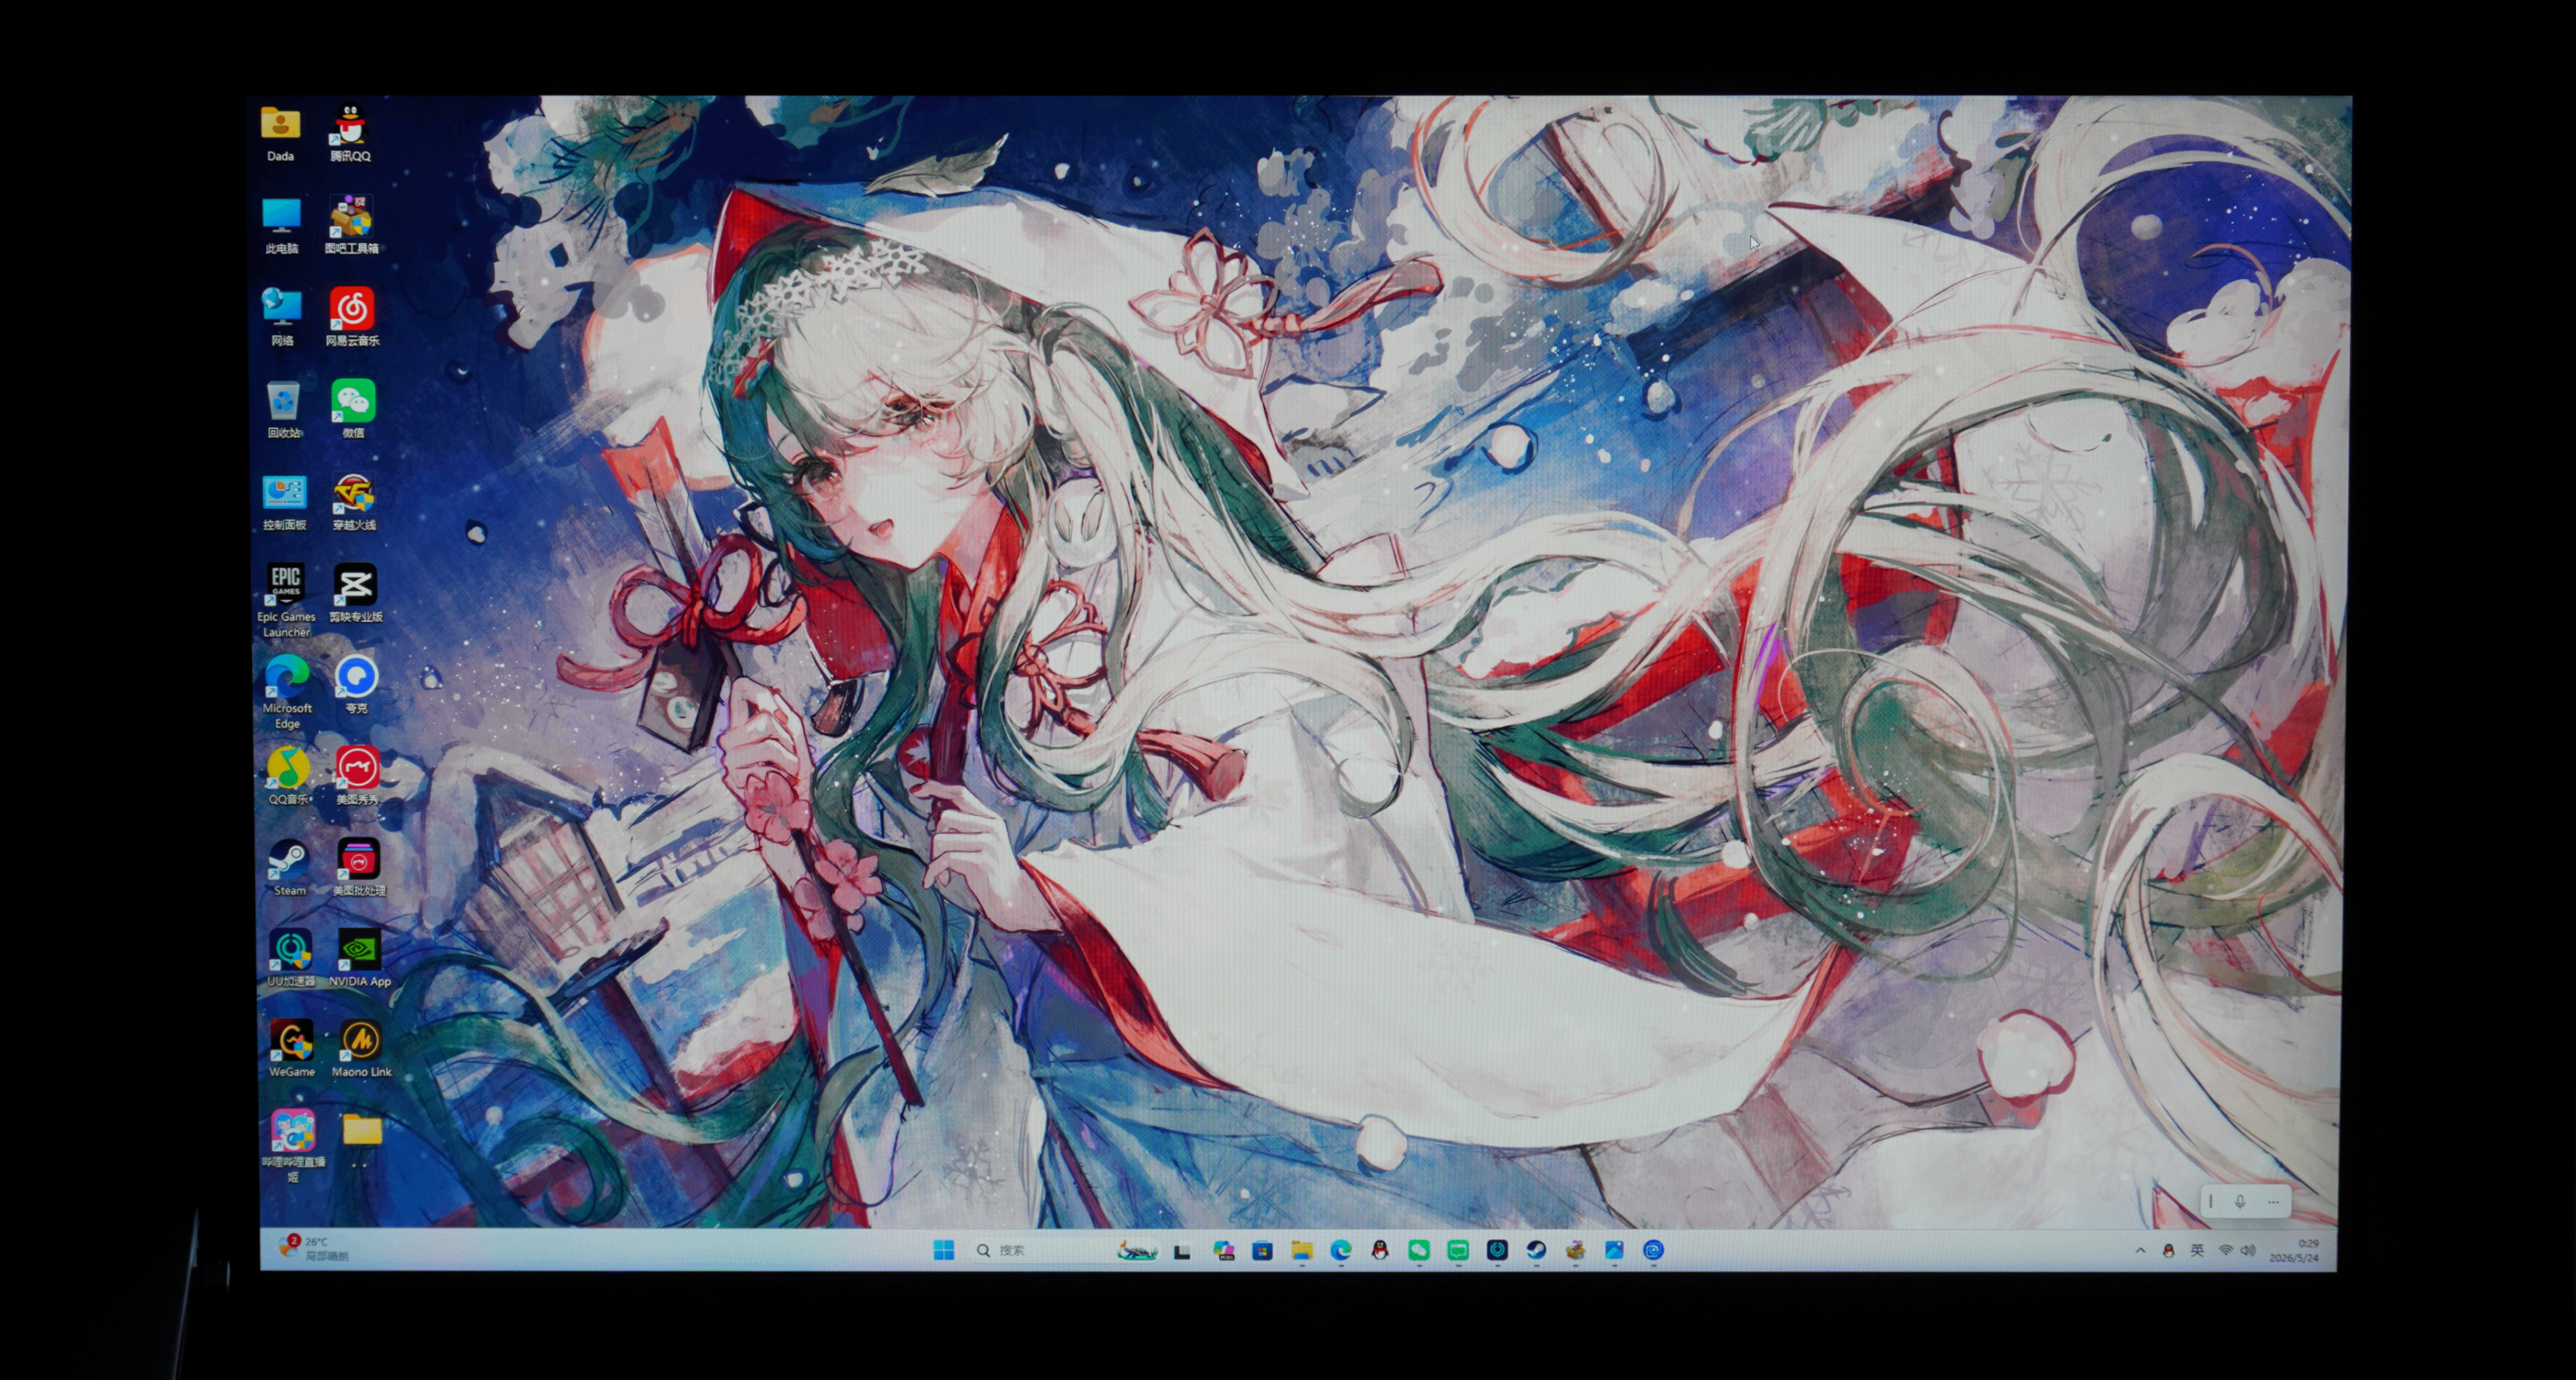Open Task View from the taskbar
This screenshot has height=1380, width=2576.
tap(1182, 1251)
